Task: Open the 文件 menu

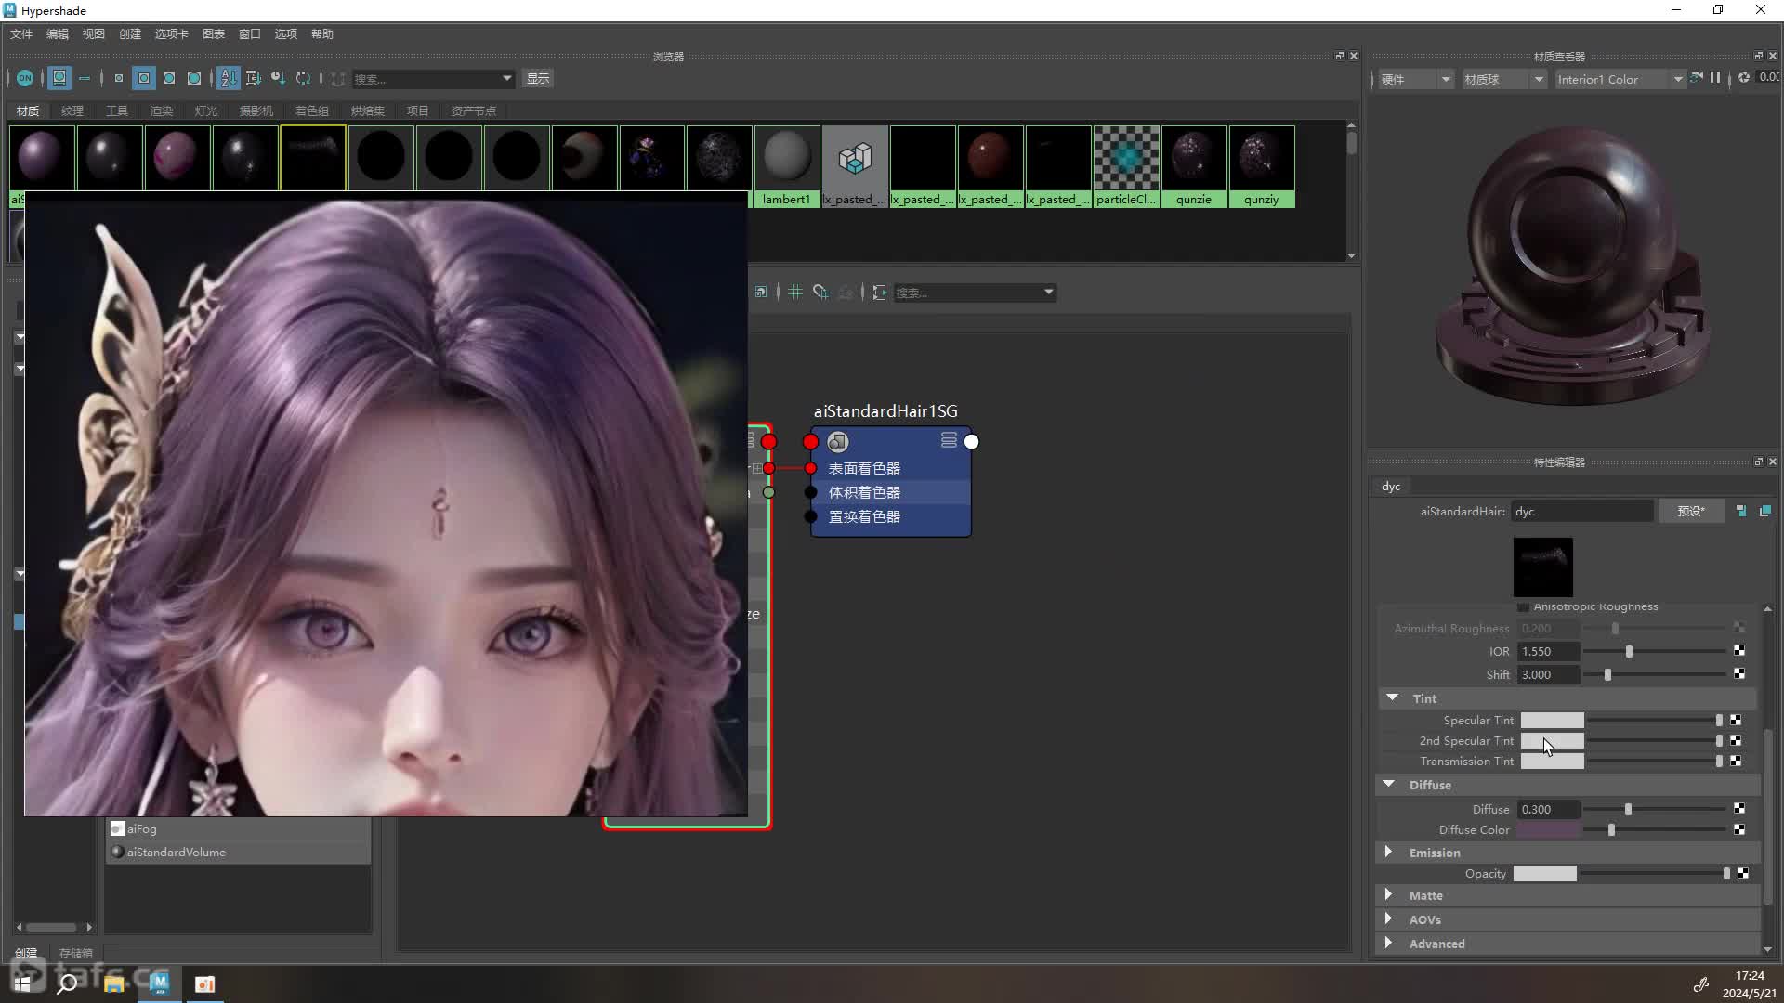Action: 21,33
